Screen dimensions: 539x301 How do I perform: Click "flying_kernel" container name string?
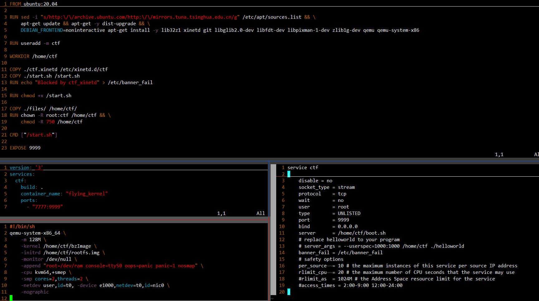pyautogui.click(x=87, y=194)
